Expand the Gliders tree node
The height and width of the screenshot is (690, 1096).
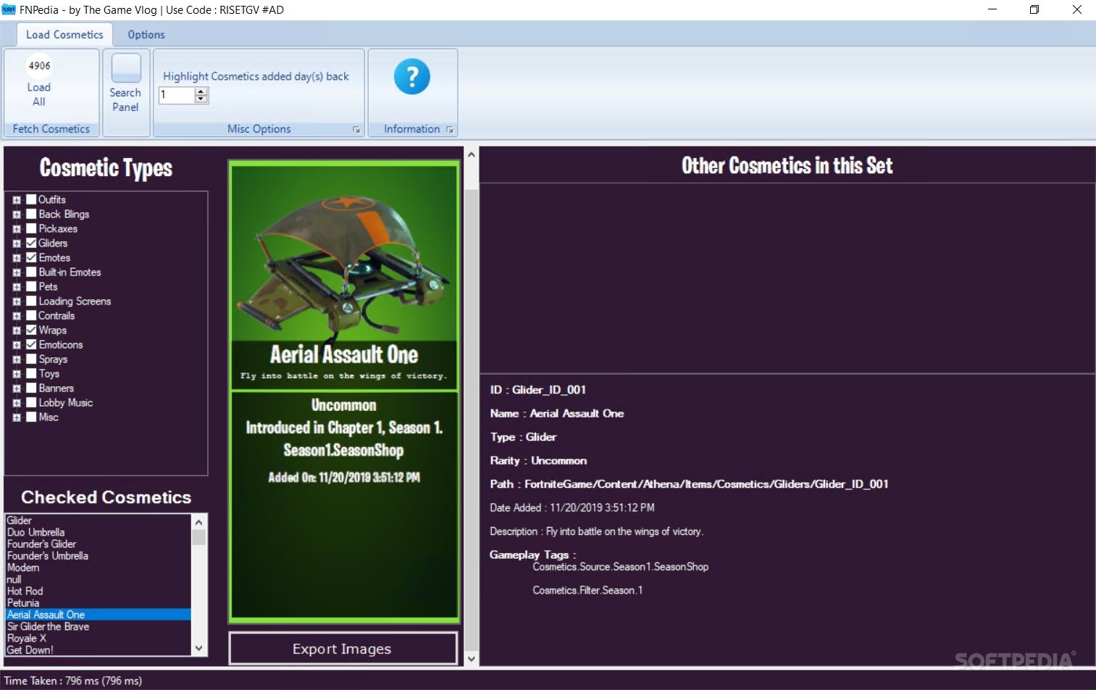click(x=17, y=244)
